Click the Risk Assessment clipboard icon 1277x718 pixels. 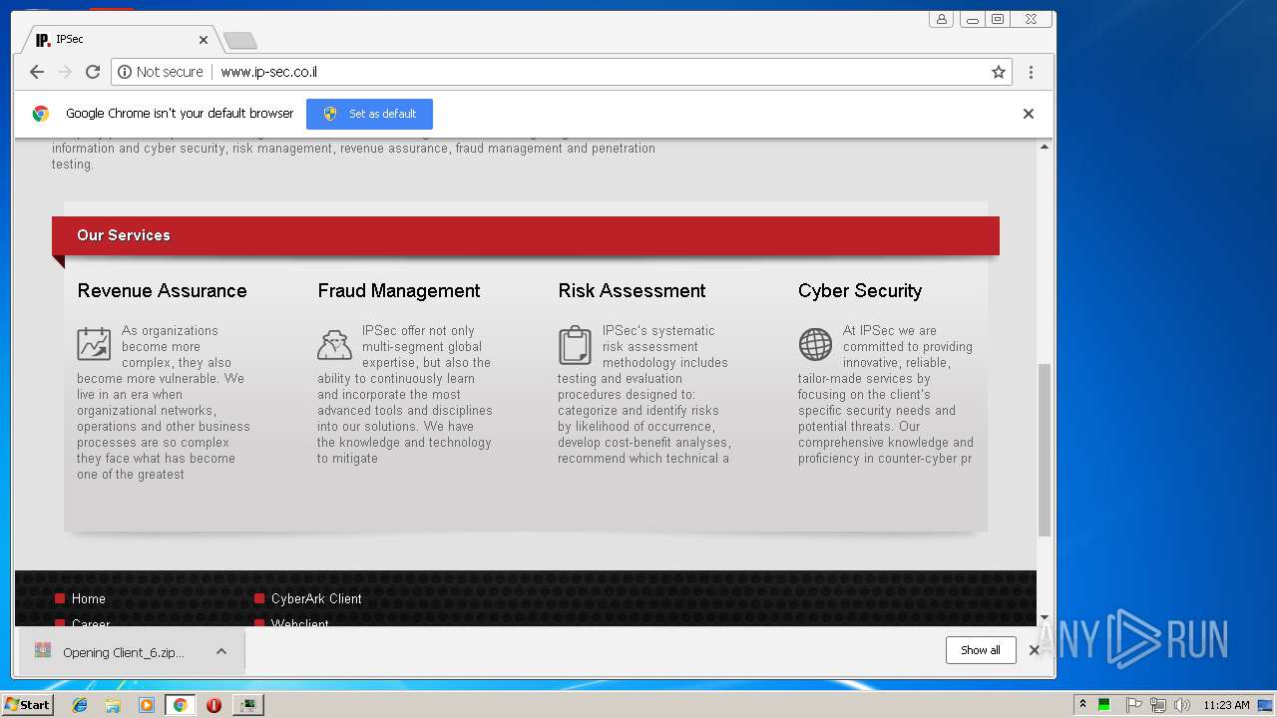575,345
